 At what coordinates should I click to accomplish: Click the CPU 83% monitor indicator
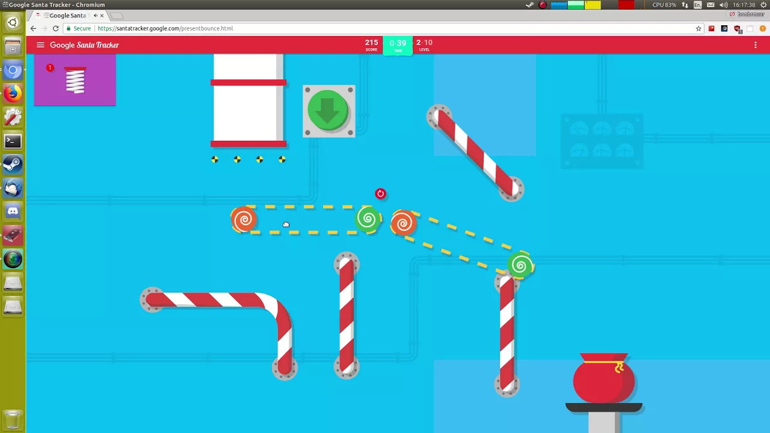pos(664,5)
